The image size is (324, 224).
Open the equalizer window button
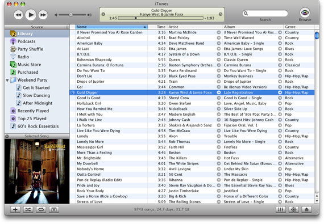pyautogui.click(x=281, y=210)
